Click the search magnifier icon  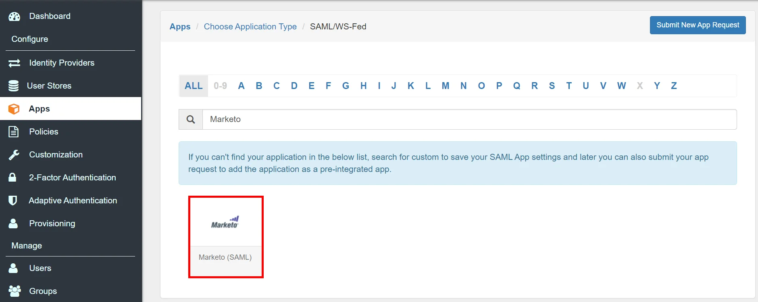click(x=191, y=119)
